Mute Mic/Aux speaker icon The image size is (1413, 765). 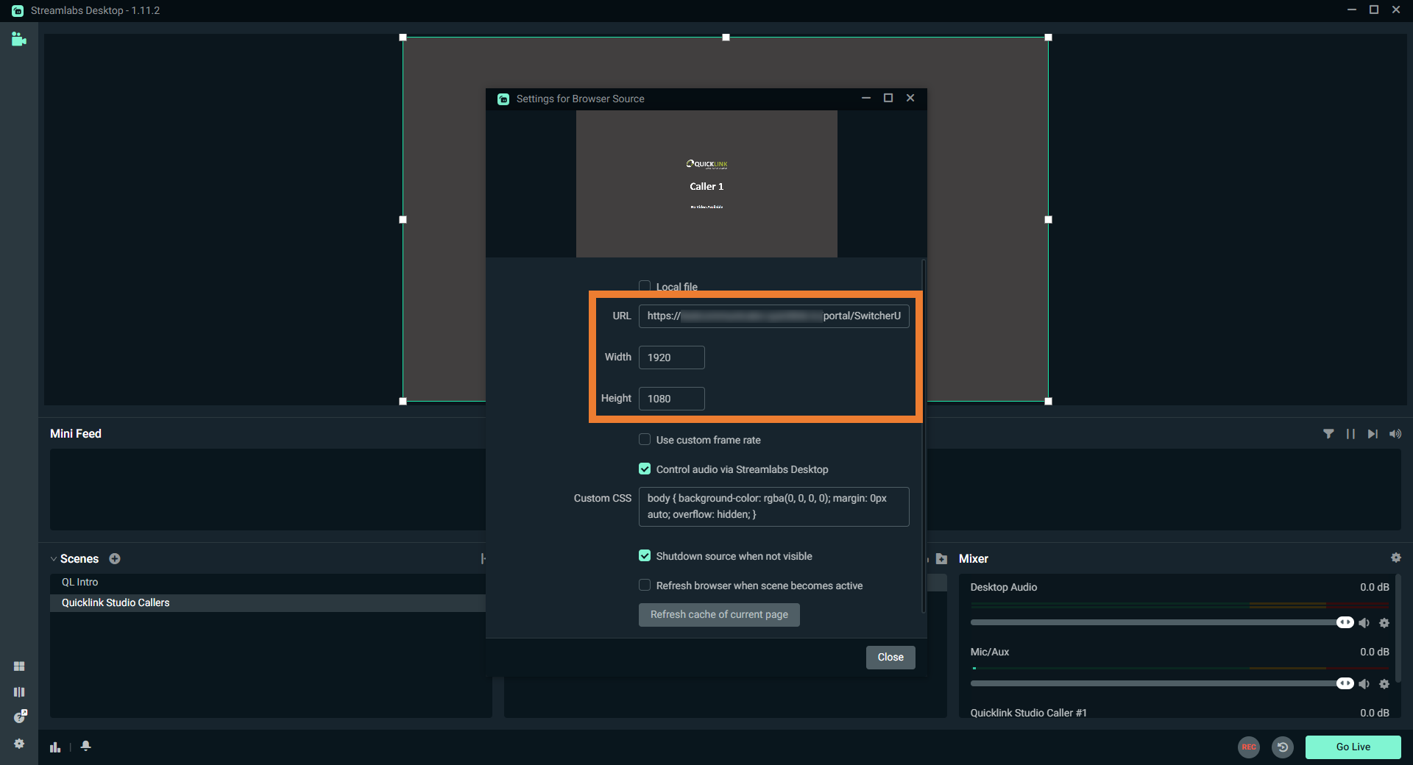coord(1364,684)
